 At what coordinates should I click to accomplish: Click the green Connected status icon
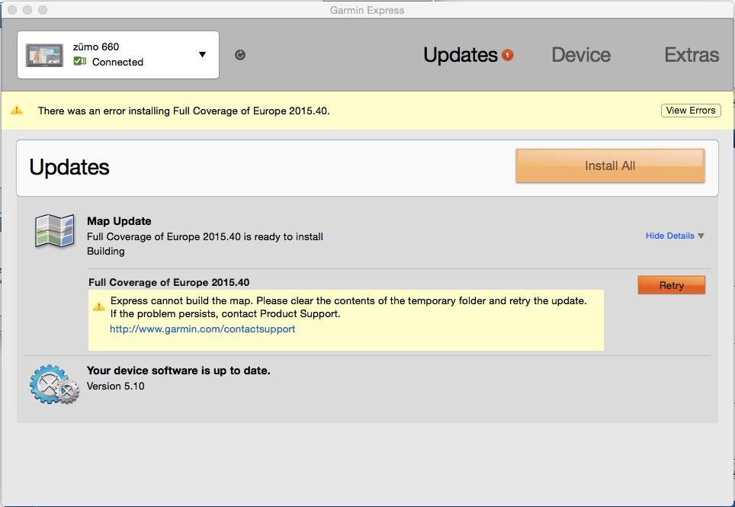pyautogui.click(x=80, y=62)
